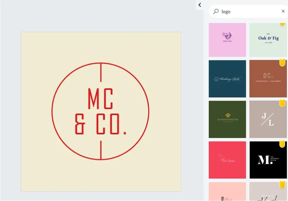Image resolution: width=288 pixels, height=201 pixels.
Task: Click the magnifying glass search icon
Action: point(215,11)
